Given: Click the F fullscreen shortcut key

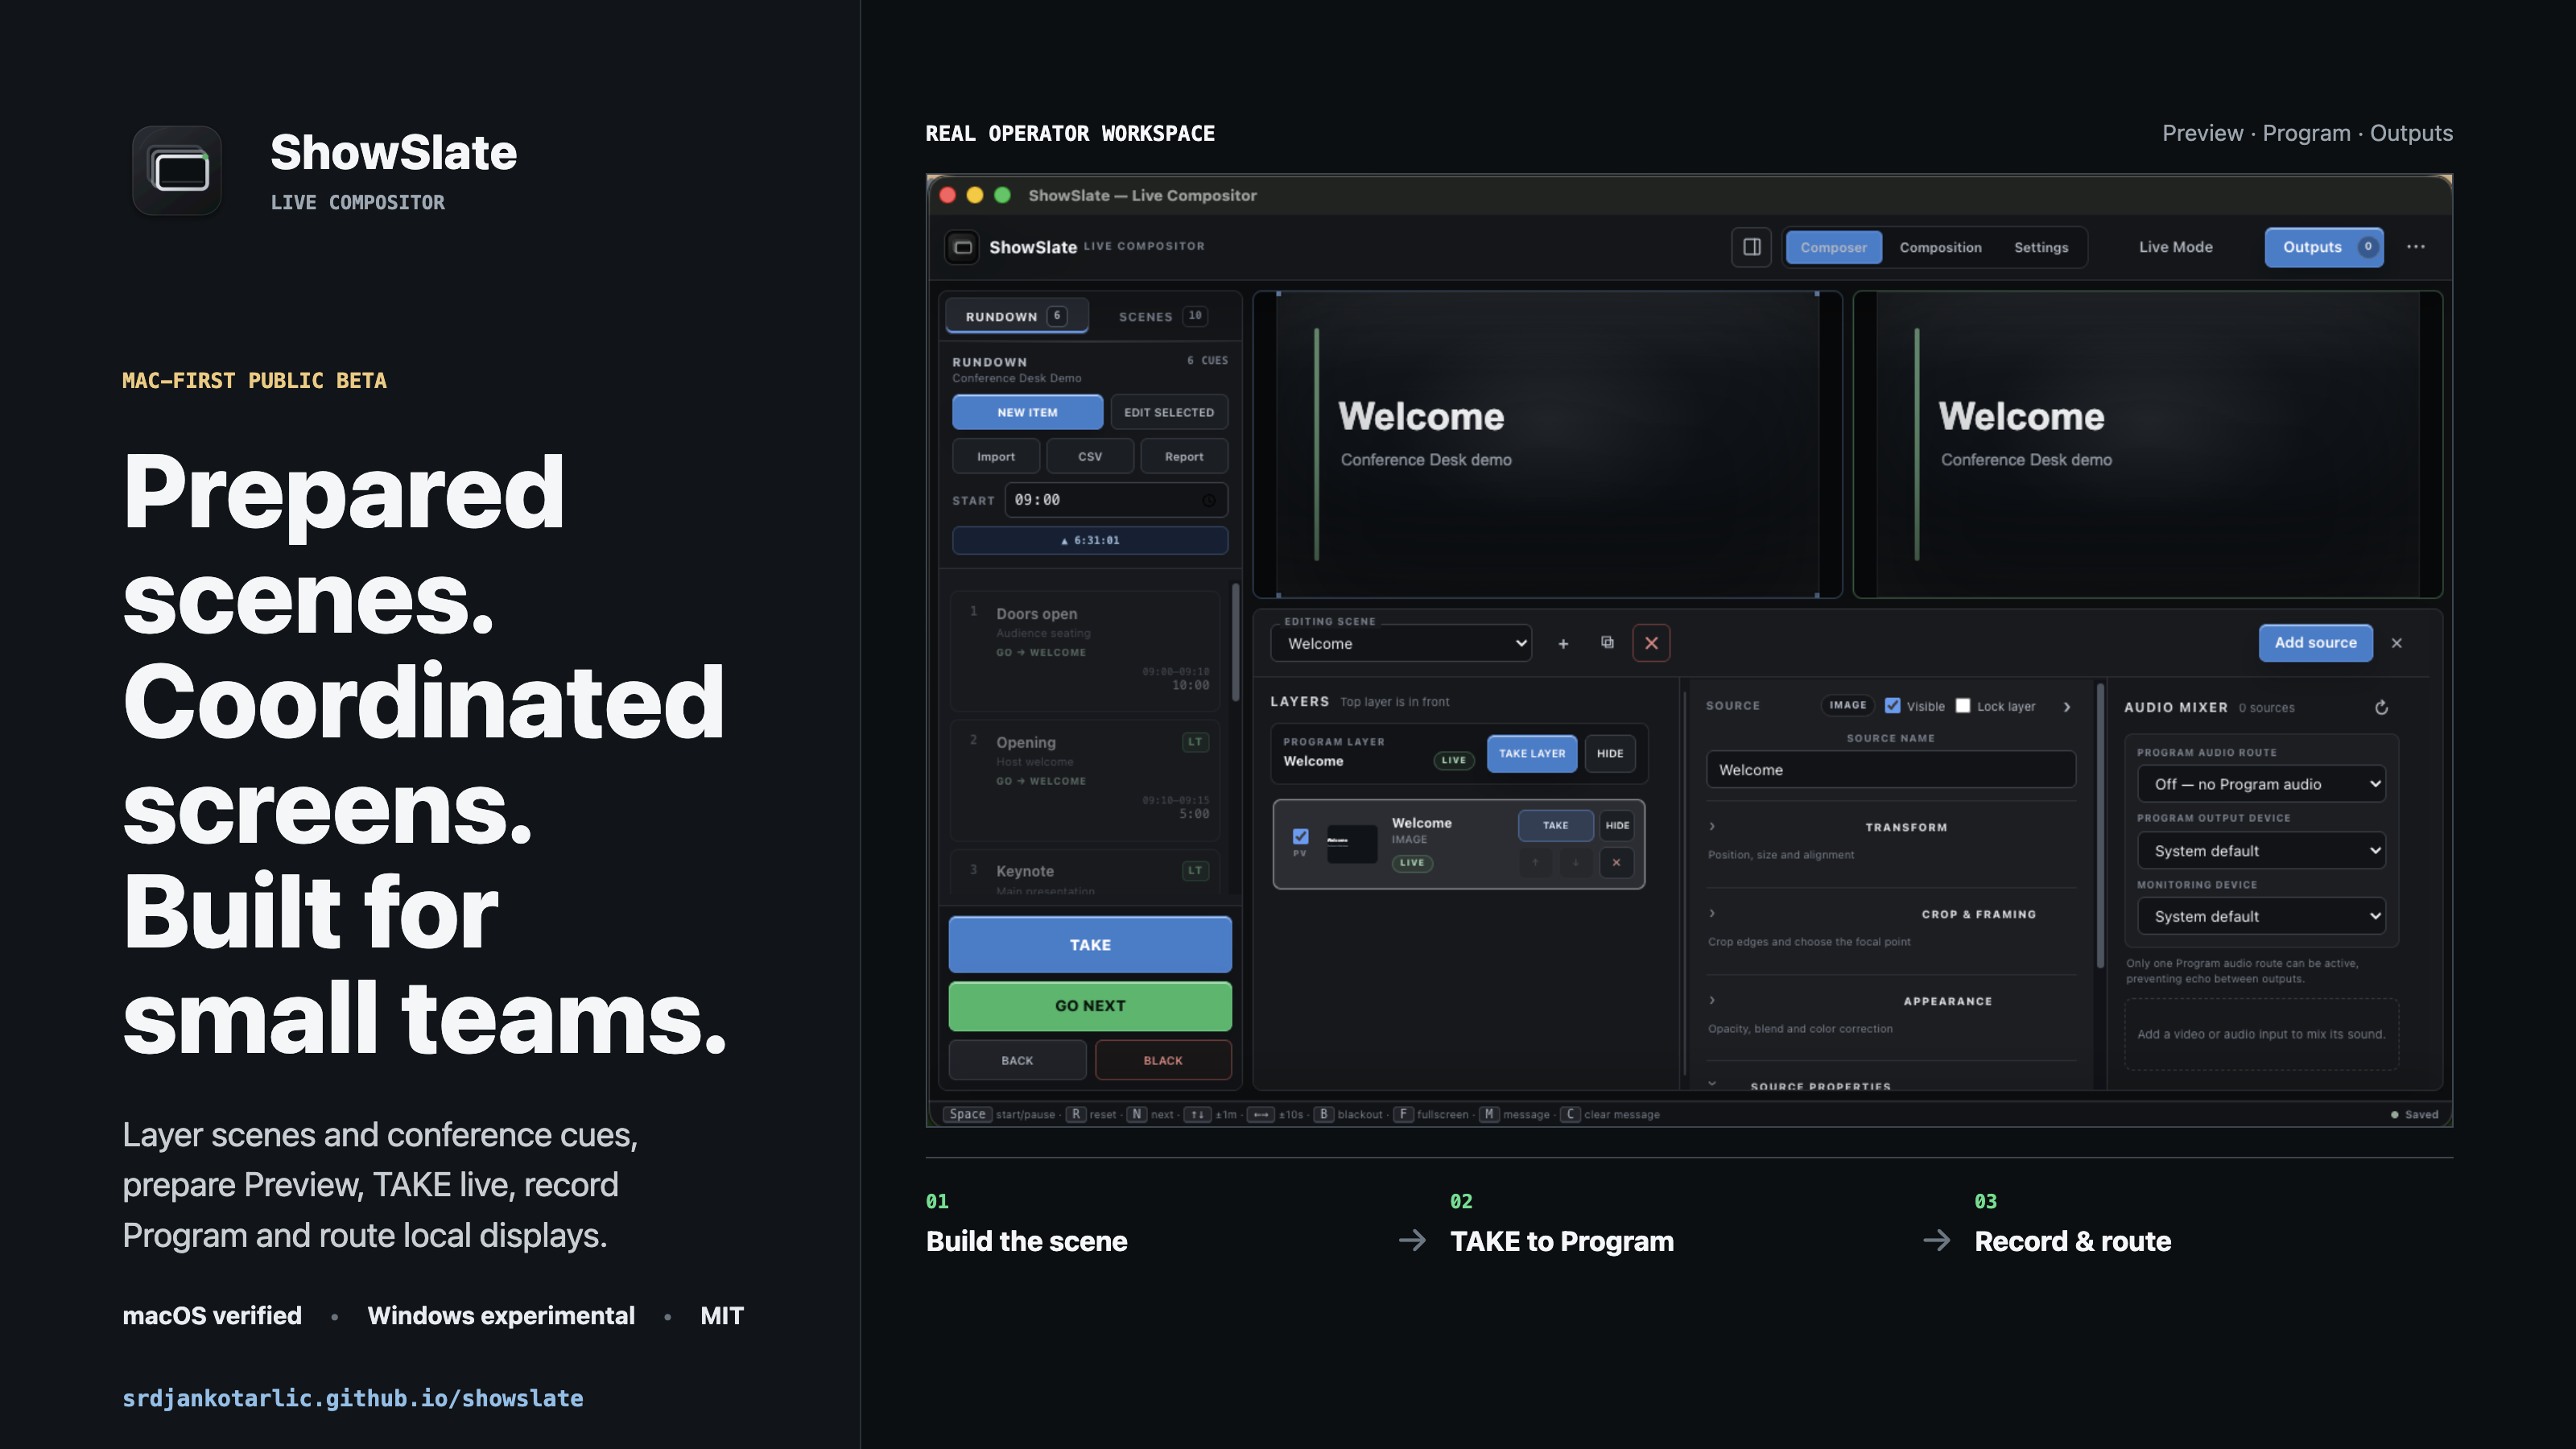Looking at the screenshot, I should (x=1403, y=1114).
